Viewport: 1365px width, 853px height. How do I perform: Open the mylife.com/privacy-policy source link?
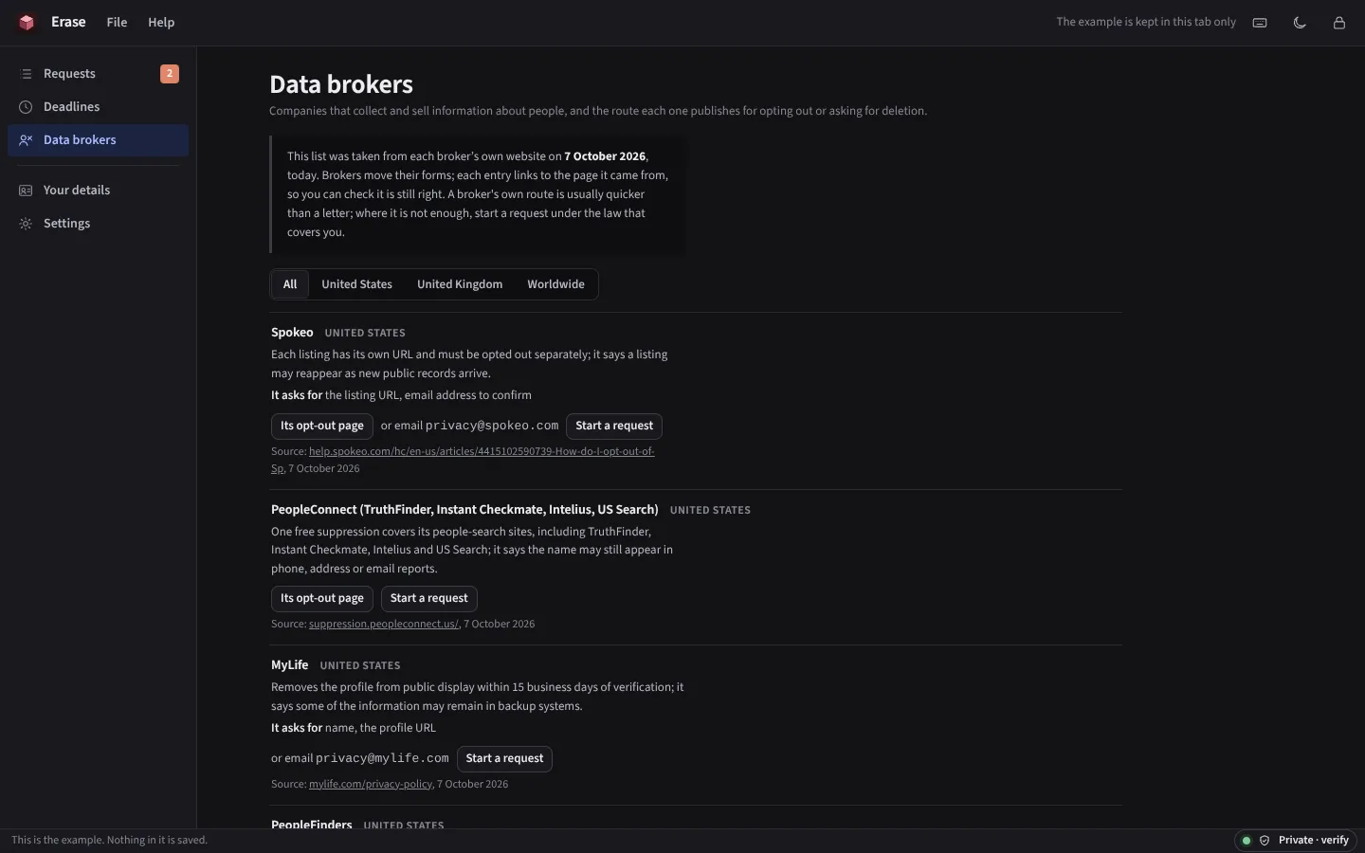(371, 785)
